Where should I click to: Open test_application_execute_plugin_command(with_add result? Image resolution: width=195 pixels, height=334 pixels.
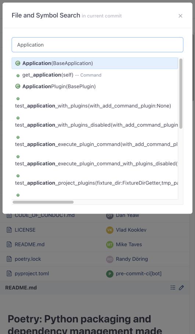[x=95, y=141]
